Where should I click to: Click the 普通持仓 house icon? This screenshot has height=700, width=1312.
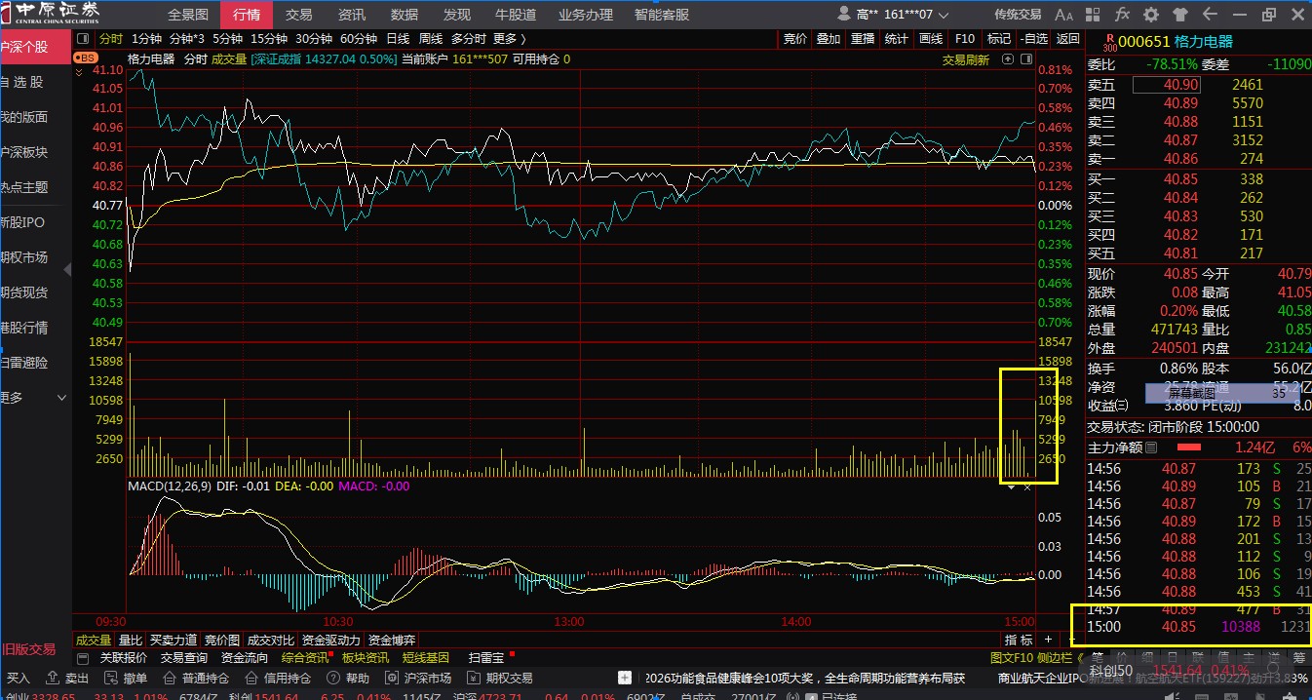coord(171,678)
